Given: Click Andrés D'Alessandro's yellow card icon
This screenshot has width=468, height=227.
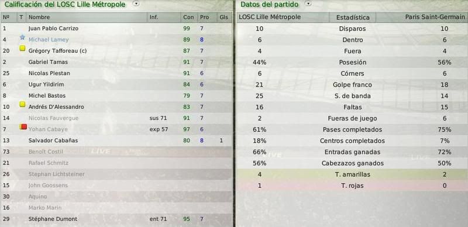Looking at the screenshot, I should [22, 104].
